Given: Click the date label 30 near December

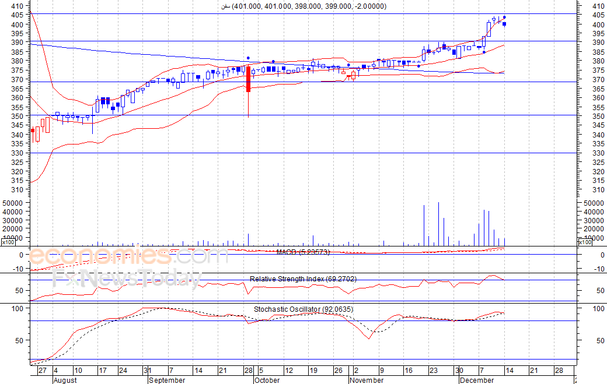Looking at the screenshot, I should tap(459, 371).
